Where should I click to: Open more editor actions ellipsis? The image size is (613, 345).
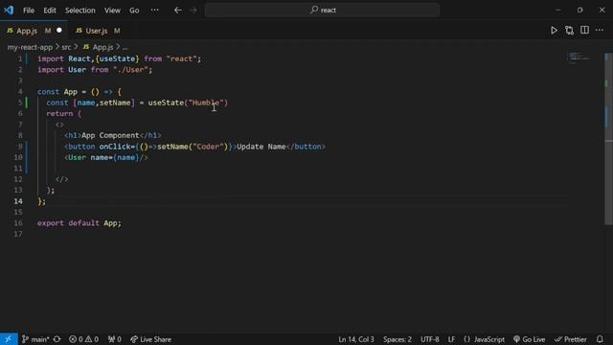(x=600, y=30)
